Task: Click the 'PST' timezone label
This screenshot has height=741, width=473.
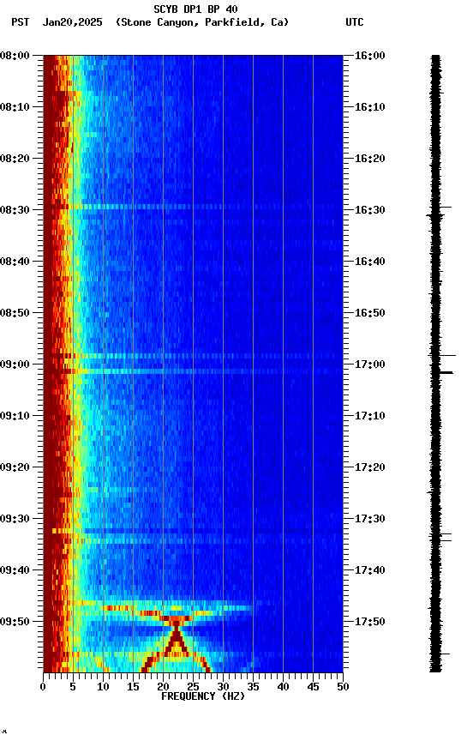Action: pyautogui.click(x=21, y=22)
